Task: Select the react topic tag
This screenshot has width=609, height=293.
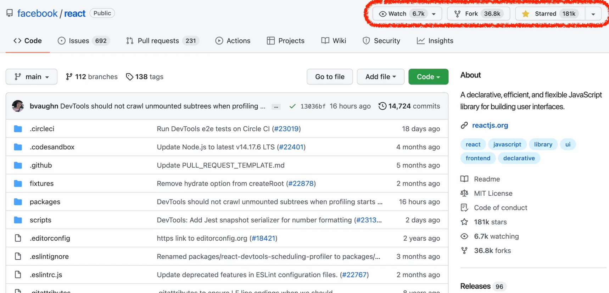Action: point(473,144)
